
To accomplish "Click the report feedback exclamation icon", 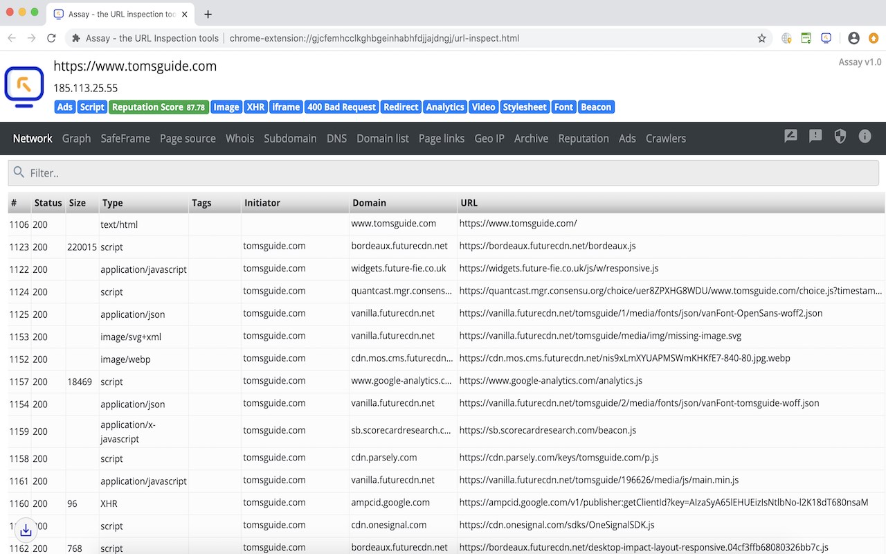I will (x=815, y=136).
